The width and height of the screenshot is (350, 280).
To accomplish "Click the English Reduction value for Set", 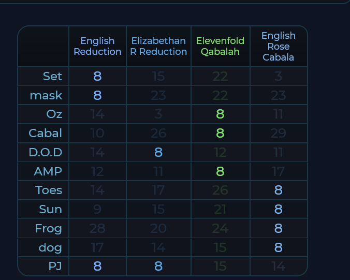I will click(x=97, y=76).
